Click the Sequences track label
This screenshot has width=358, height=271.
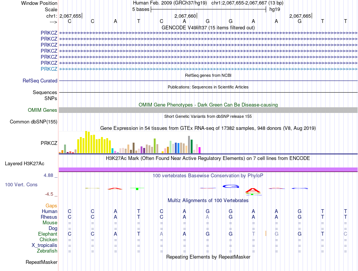click(45, 92)
